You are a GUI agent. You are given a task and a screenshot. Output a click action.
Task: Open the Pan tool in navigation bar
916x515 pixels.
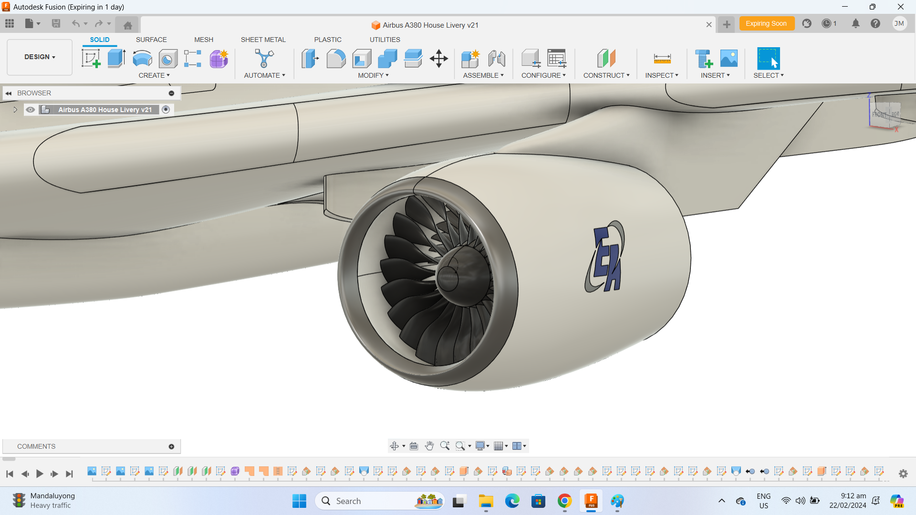tap(429, 446)
